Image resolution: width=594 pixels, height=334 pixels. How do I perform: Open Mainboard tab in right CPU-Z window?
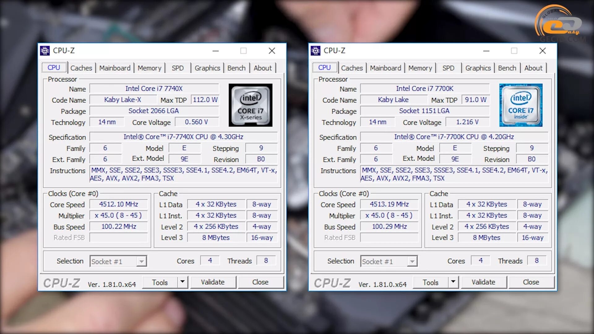[x=385, y=68]
